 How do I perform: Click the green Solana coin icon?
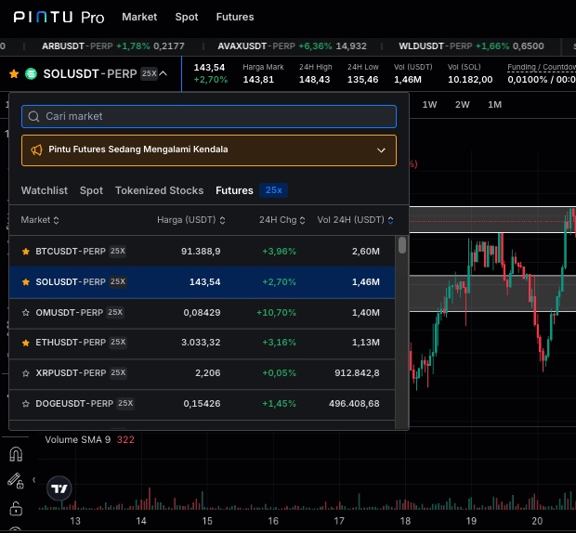point(31,73)
